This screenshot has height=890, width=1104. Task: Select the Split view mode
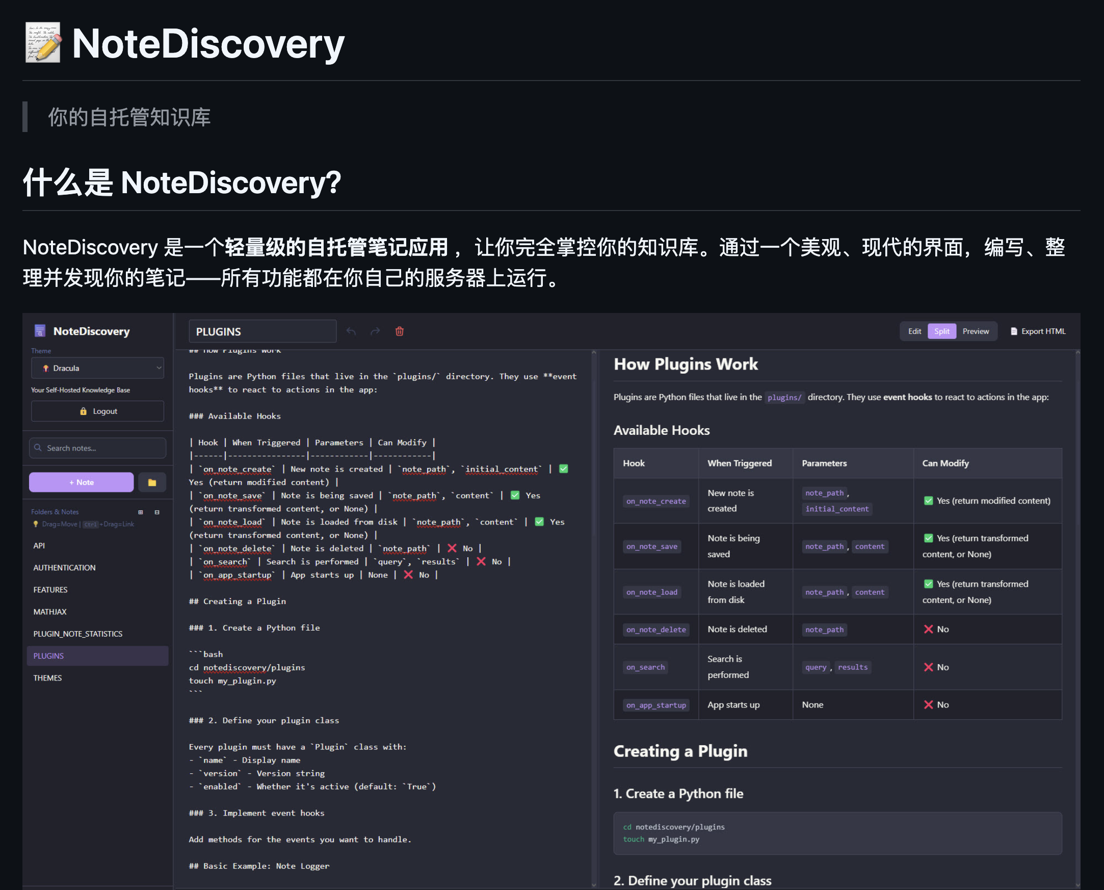pos(941,331)
